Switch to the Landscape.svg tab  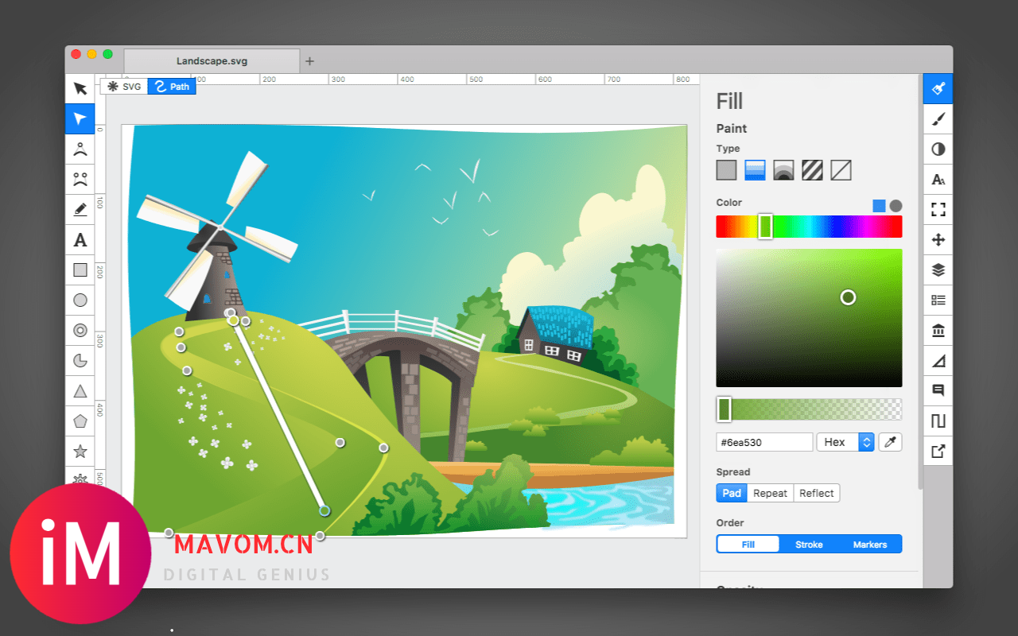point(212,61)
